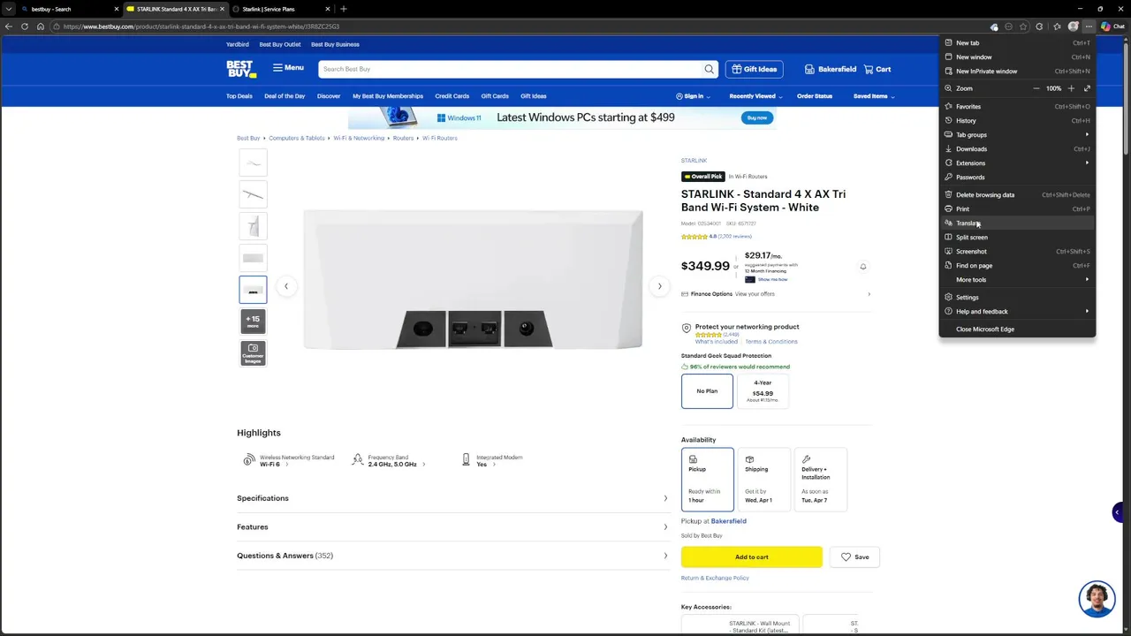This screenshot has height=636, width=1131.
Task: Go back using the browser back arrow
Action: coord(9,26)
